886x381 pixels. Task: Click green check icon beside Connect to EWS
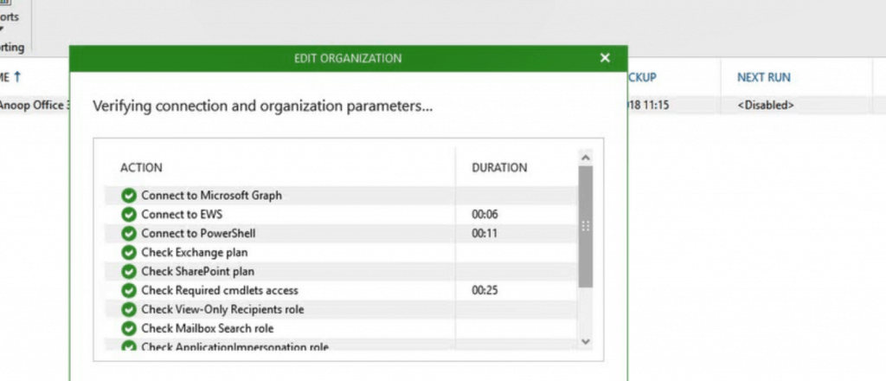[x=129, y=214]
